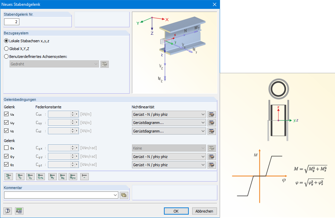Apply the Mz moment hinge preset
The height and width of the screenshot is (218, 335).
63,176
